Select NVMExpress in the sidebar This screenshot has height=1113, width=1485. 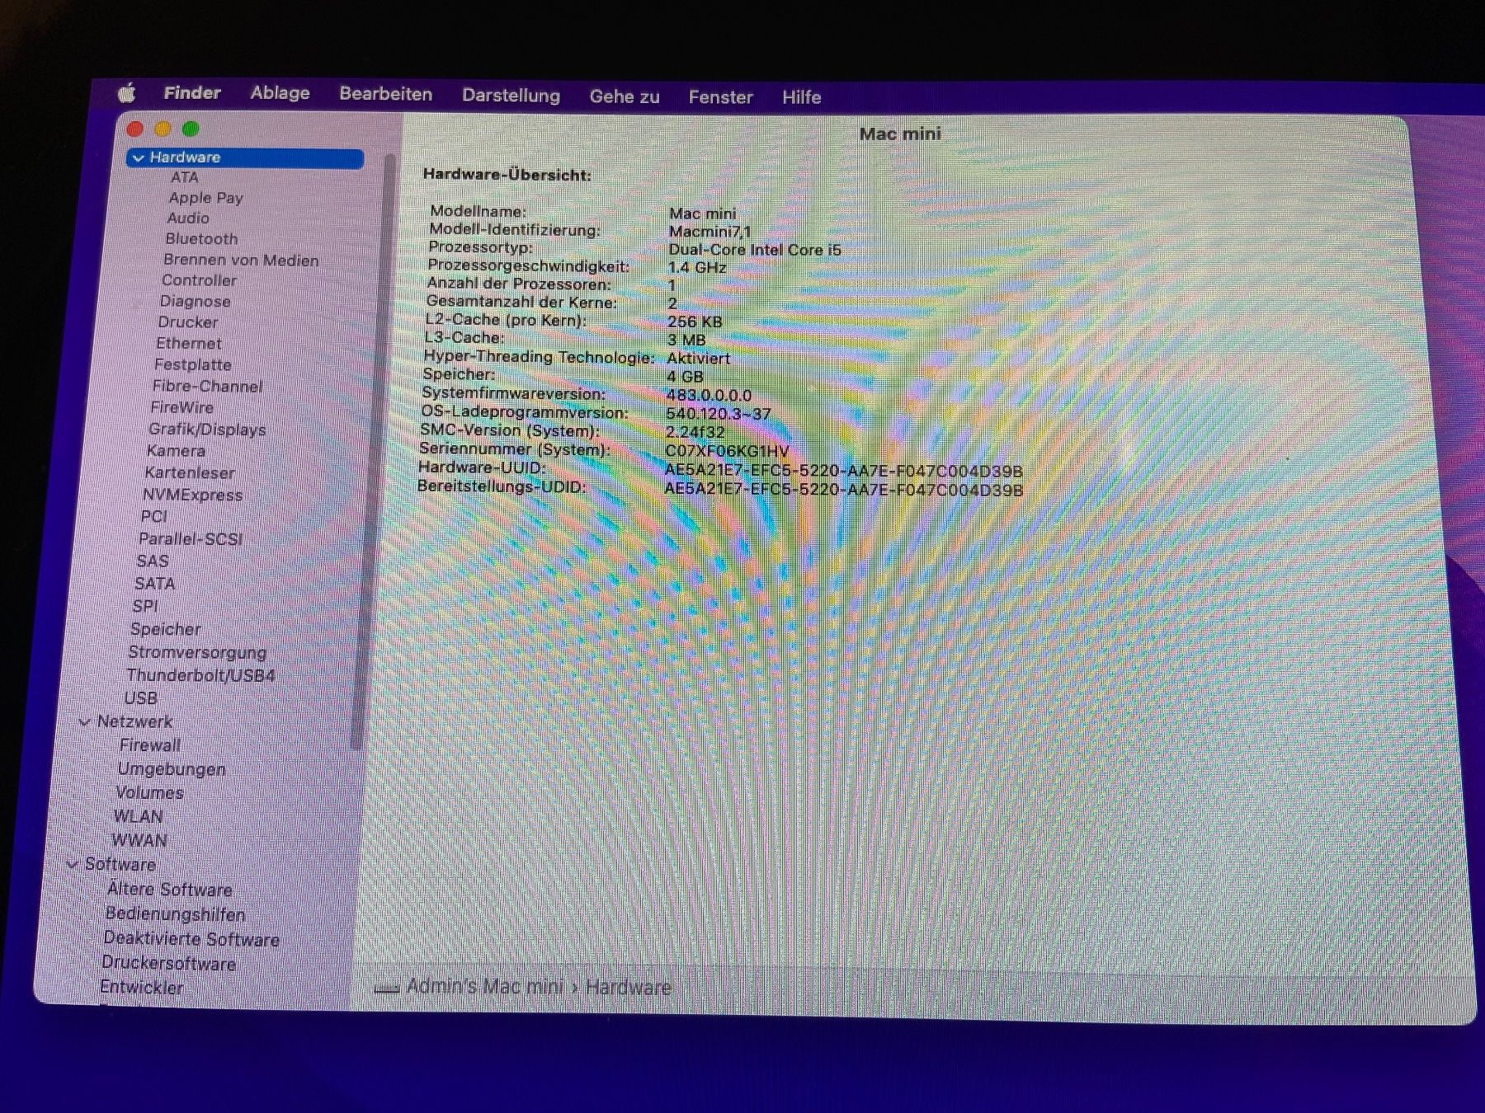pyautogui.click(x=193, y=495)
